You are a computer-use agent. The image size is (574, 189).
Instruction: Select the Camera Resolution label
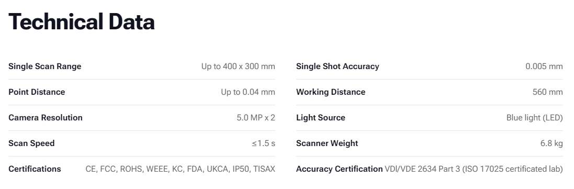tap(46, 118)
